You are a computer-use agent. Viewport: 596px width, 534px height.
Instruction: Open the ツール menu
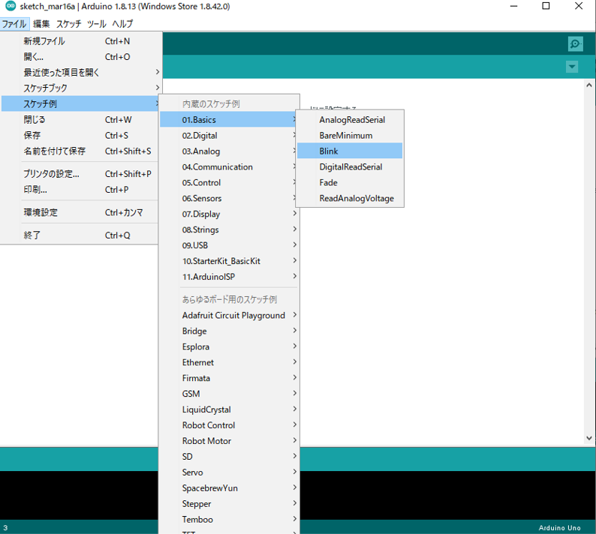point(97,23)
